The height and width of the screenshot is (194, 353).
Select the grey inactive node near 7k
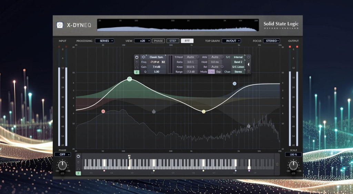tap(249, 126)
